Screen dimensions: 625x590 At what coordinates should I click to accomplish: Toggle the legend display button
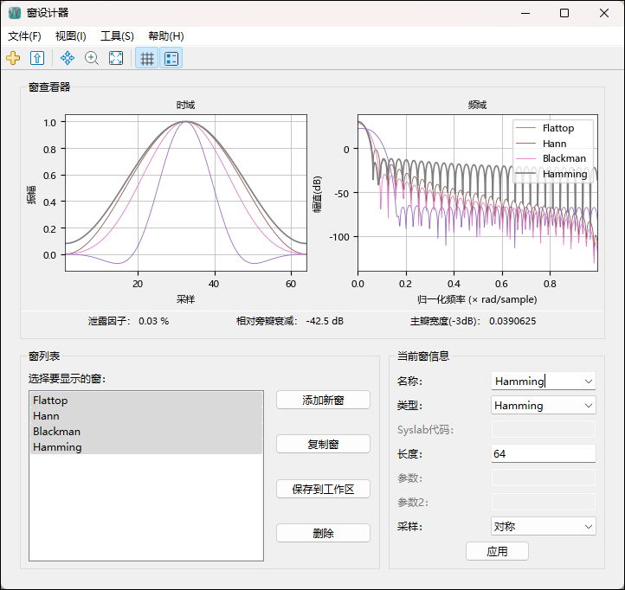[x=171, y=59]
